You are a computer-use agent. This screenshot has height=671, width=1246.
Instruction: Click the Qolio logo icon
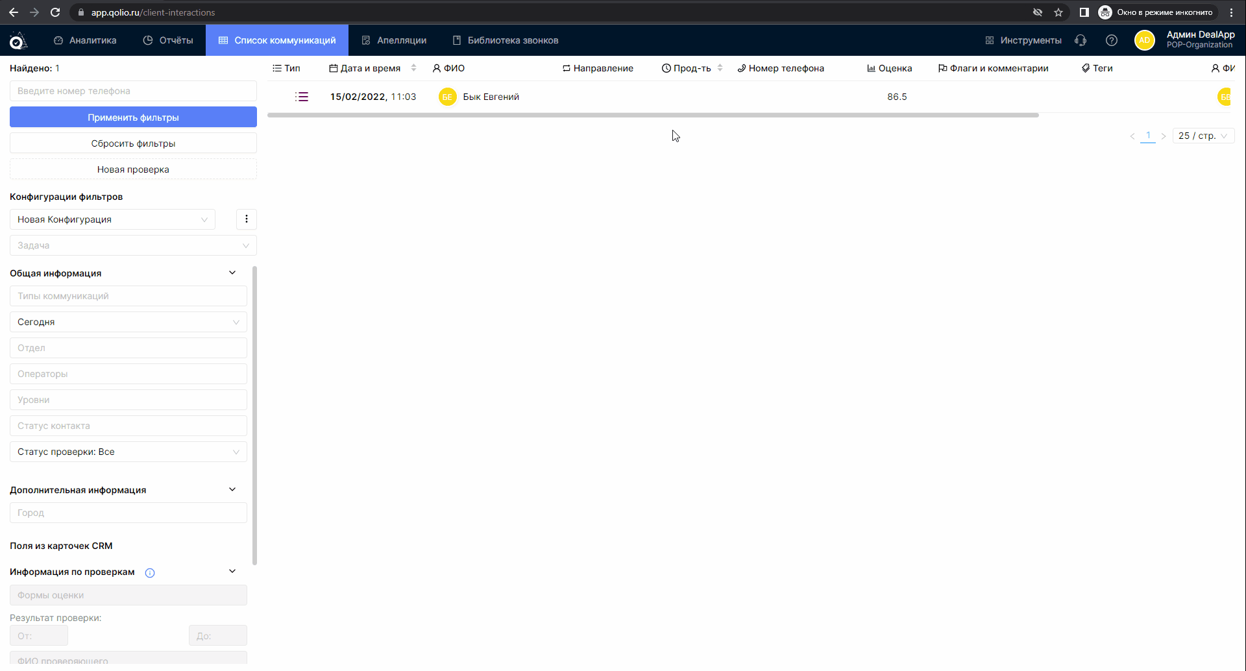pyautogui.click(x=18, y=41)
